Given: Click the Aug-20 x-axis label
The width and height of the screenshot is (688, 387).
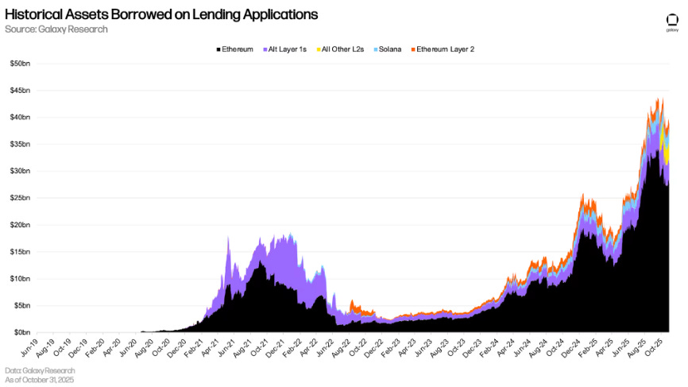Looking at the screenshot, I should click(x=145, y=346).
